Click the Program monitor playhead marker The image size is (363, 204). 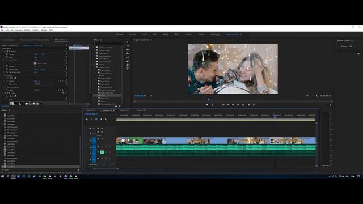[x=208, y=99]
